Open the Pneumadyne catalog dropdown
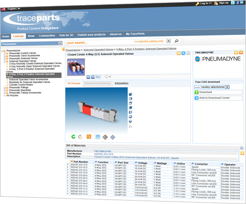 click(60, 43)
